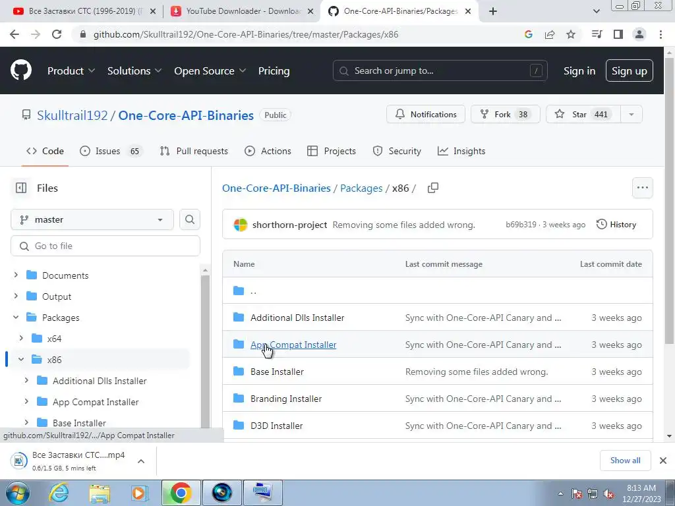Open Internet Explorer from the taskbar
The height and width of the screenshot is (506, 675).
pos(59,493)
